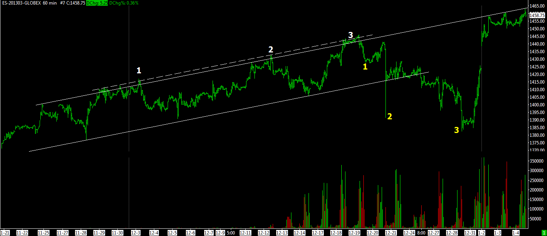Click the 1-2 date marker on time axis

(481, 232)
